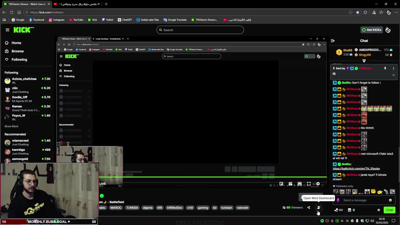Open browser favorites list icon

[381, 12]
